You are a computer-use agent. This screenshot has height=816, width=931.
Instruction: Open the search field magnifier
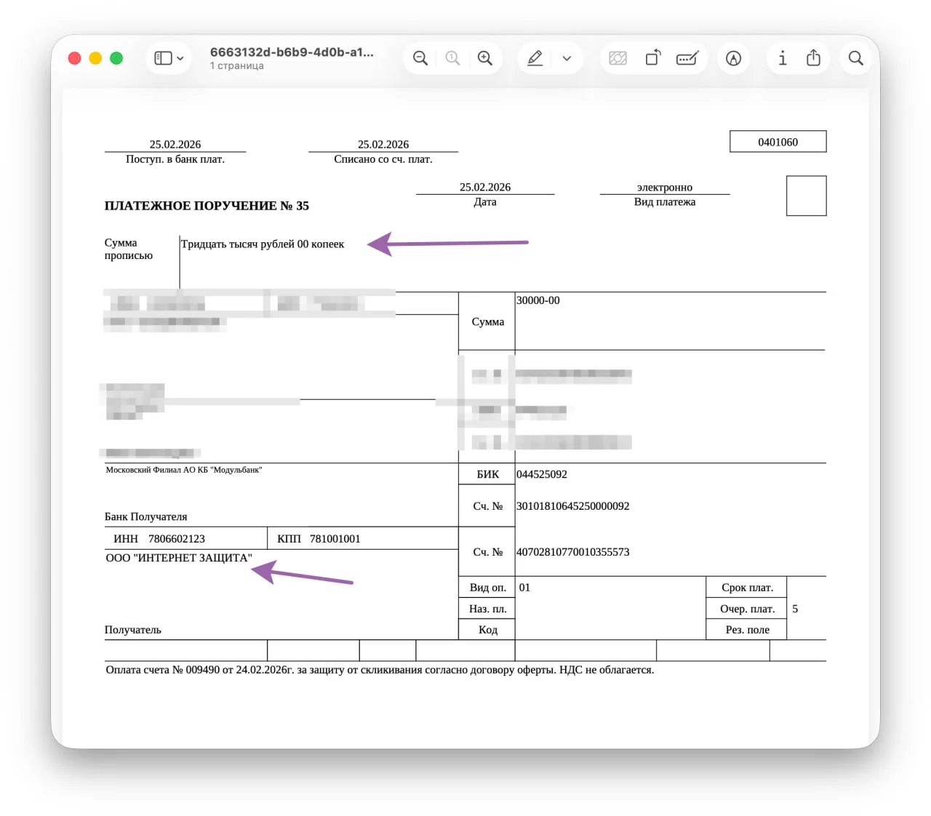856,58
